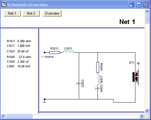Screen dimensions: 151x120
Task: Click the 'C1021 25.00 uF' list entry
Action: point(18,51)
